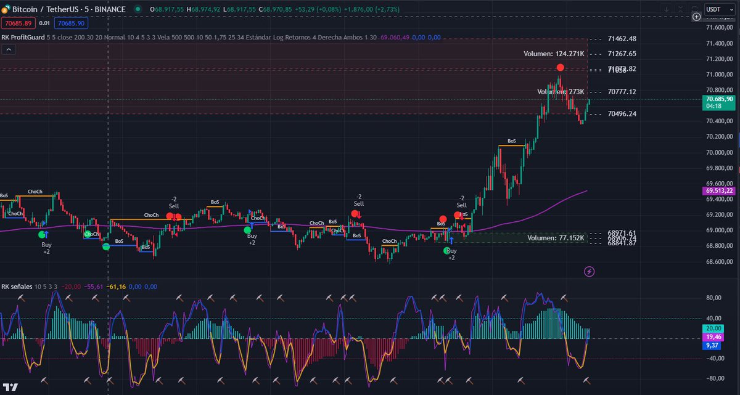Image resolution: width=740 pixels, height=395 pixels.
Task: Click the rightmost pickaxe icon at oscillator bottom
Action: tap(586, 380)
